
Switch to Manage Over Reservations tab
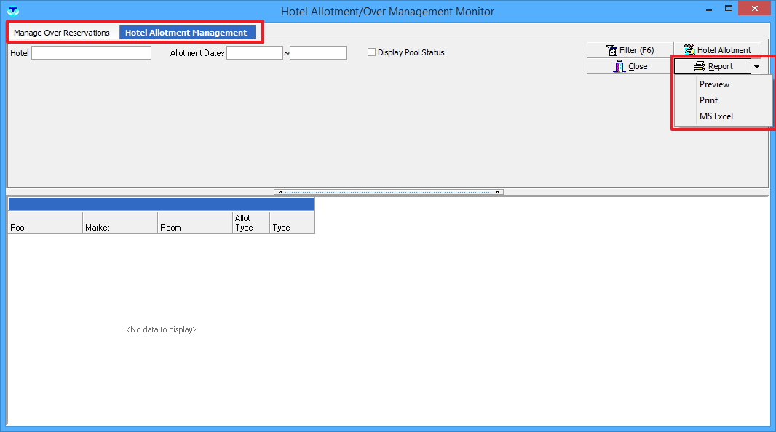(62, 33)
